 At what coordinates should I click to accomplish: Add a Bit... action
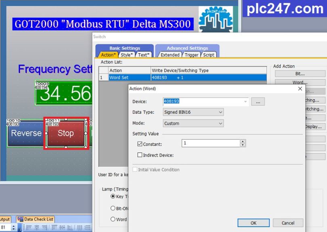300,73
